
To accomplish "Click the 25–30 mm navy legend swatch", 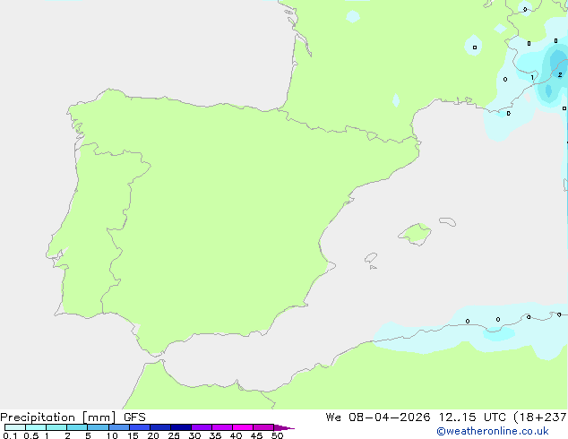I will [181, 427].
